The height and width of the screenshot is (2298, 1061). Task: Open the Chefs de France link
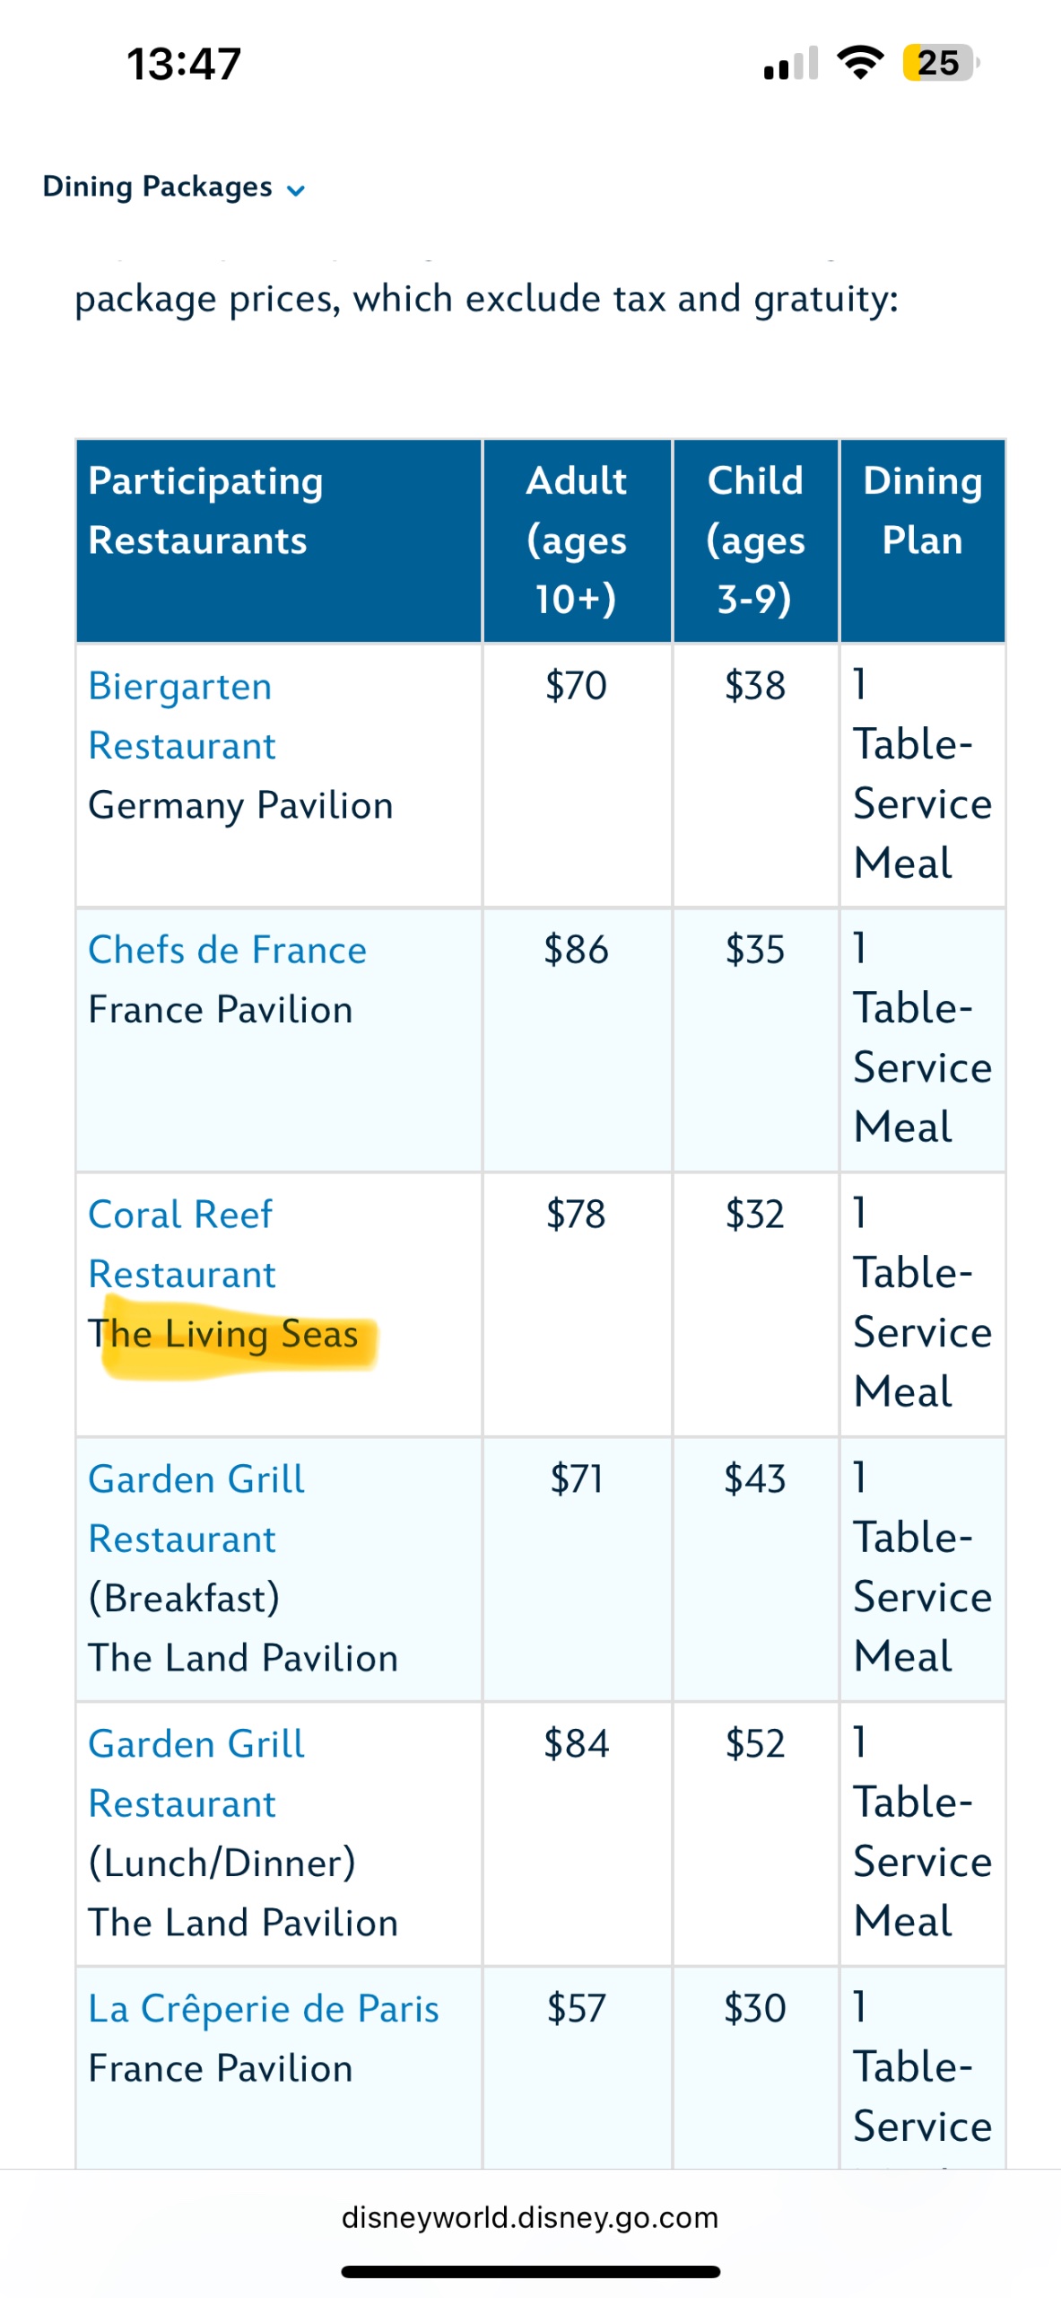click(228, 950)
